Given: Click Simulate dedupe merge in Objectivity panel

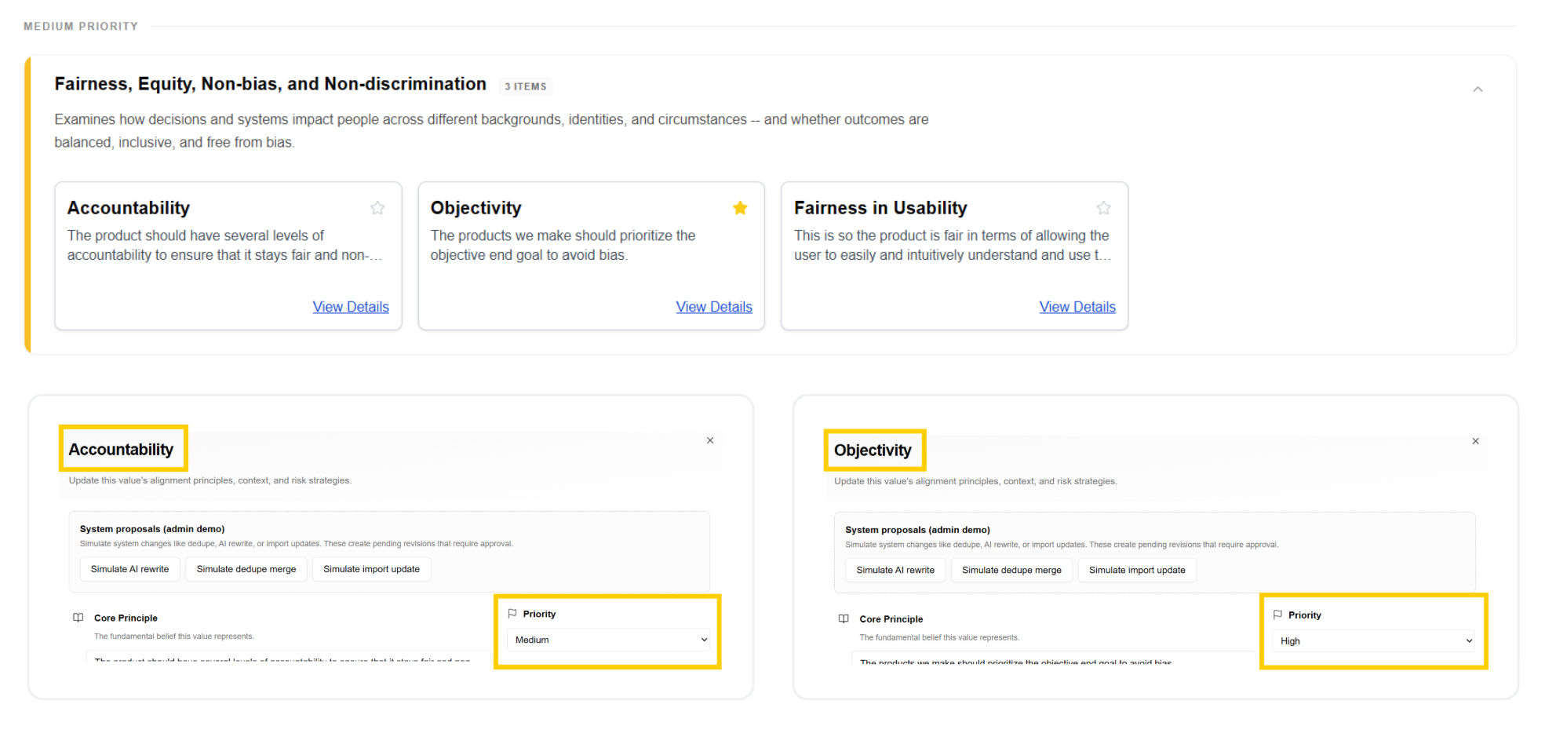Looking at the screenshot, I should tap(1011, 570).
